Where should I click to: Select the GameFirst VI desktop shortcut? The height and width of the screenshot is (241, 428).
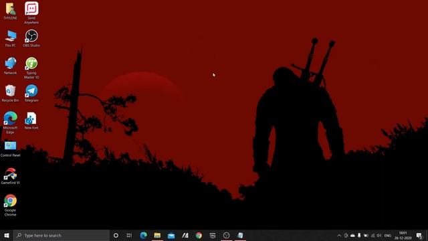point(11,176)
